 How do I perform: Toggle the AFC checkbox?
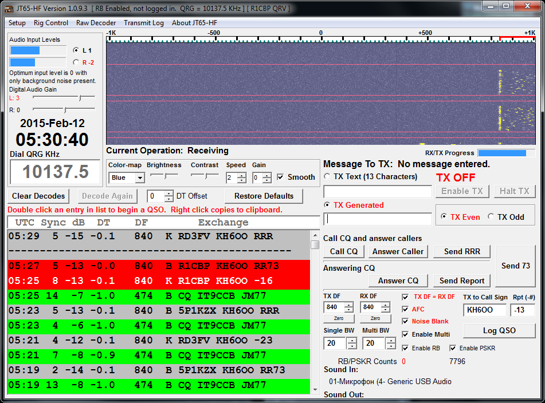(x=406, y=309)
